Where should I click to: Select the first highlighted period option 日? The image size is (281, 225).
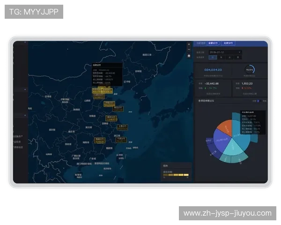coord(213,57)
